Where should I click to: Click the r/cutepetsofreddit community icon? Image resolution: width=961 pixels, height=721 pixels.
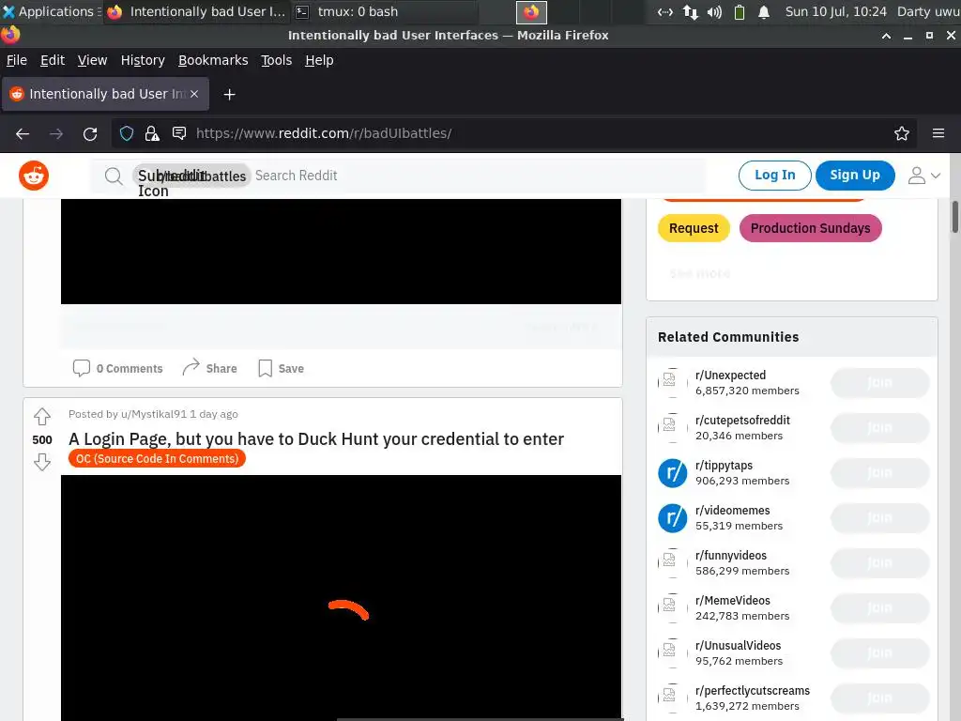tap(672, 427)
